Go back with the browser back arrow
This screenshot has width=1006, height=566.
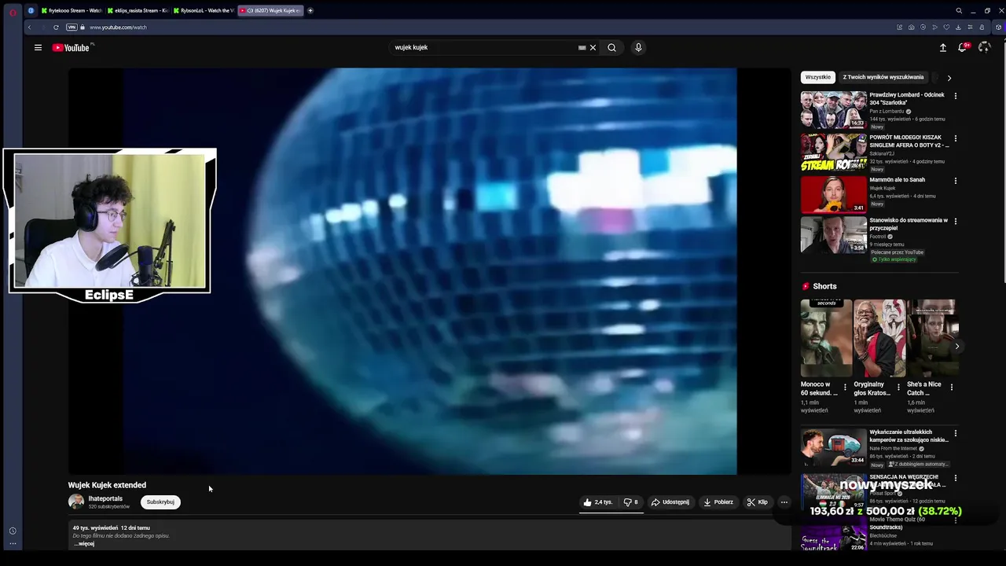29,27
